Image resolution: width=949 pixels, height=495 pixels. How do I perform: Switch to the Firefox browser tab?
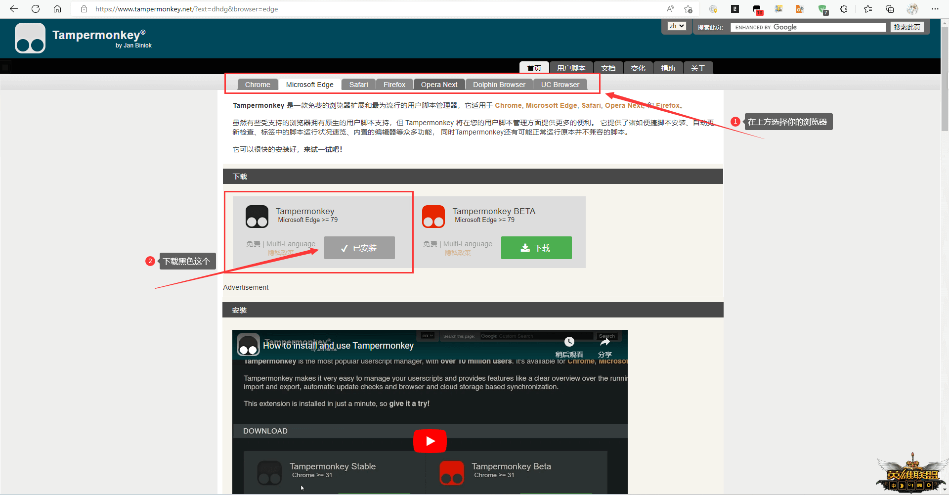[x=394, y=85]
